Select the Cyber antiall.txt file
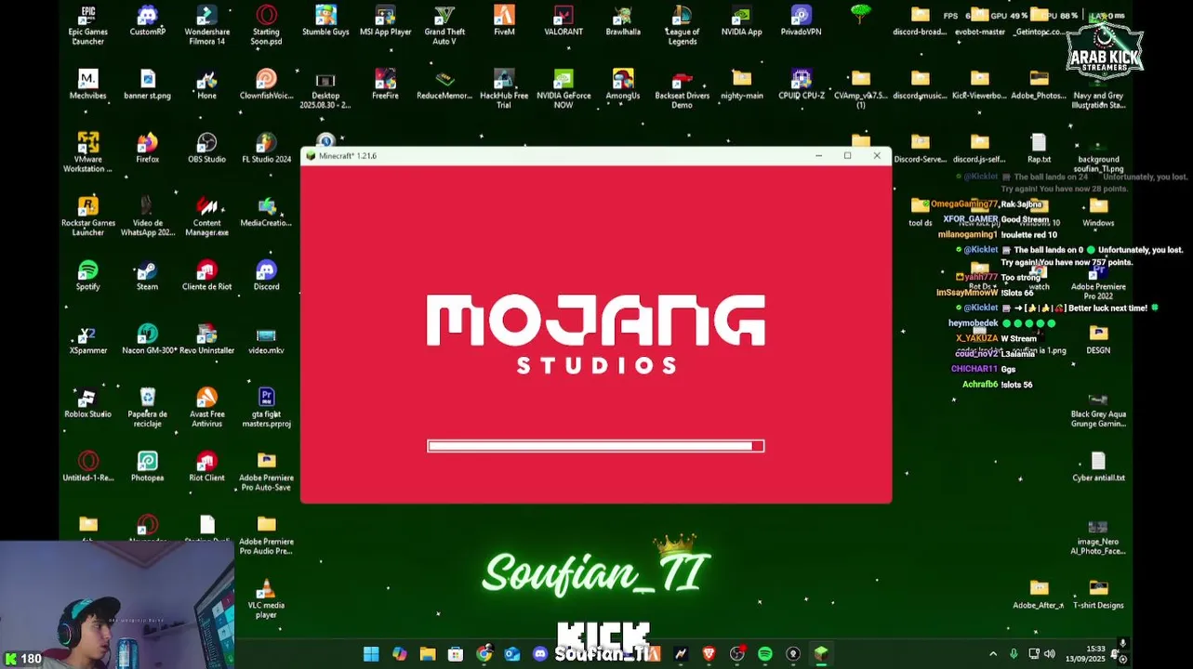 coord(1098,467)
